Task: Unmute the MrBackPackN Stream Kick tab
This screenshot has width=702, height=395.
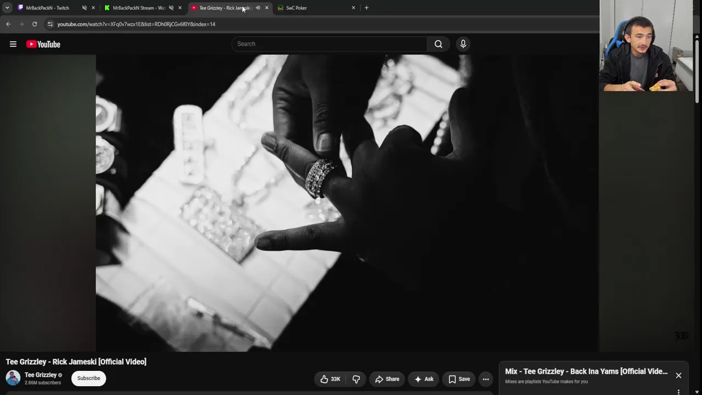Action: 171,8
